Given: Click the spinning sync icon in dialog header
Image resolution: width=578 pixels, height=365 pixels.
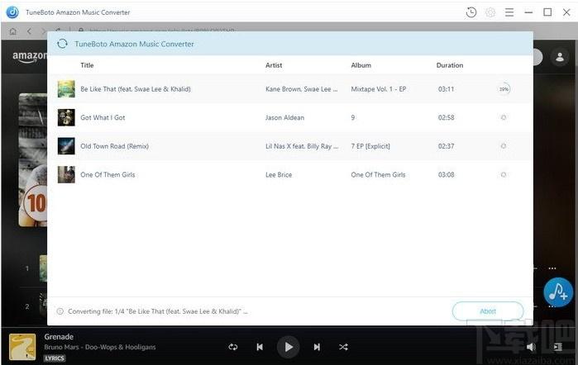Looking at the screenshot, I should 62,44.
